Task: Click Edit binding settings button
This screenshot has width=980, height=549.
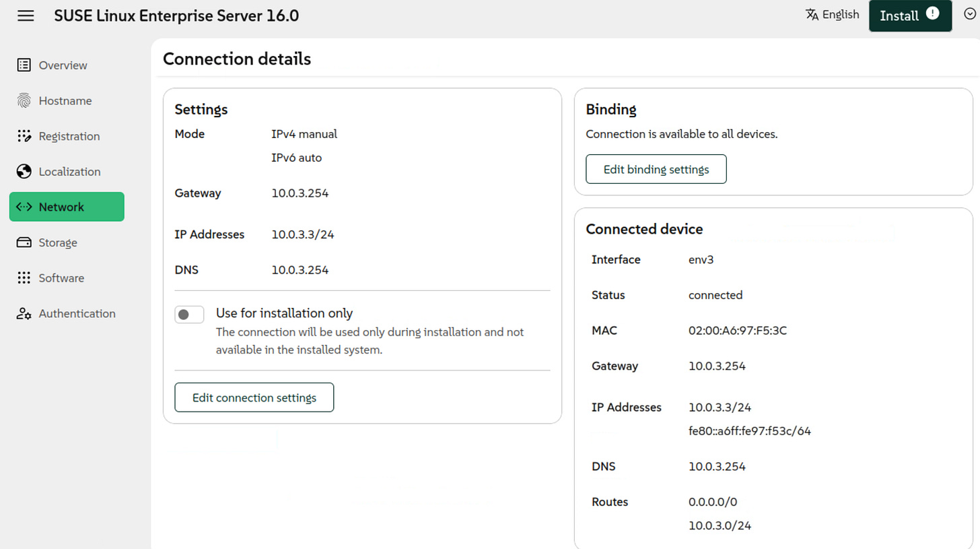Action: [x=656, y=169]
